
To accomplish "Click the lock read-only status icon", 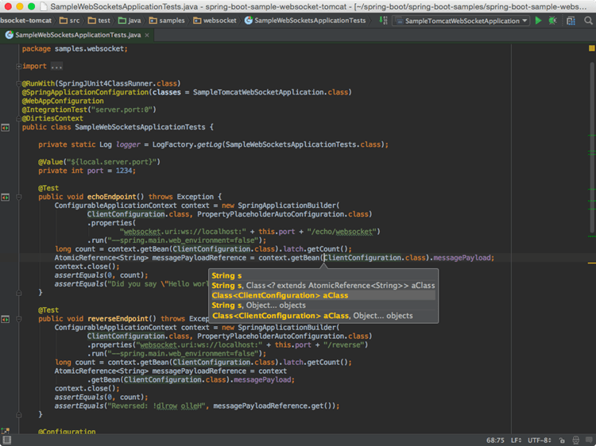I will point(562,440).
